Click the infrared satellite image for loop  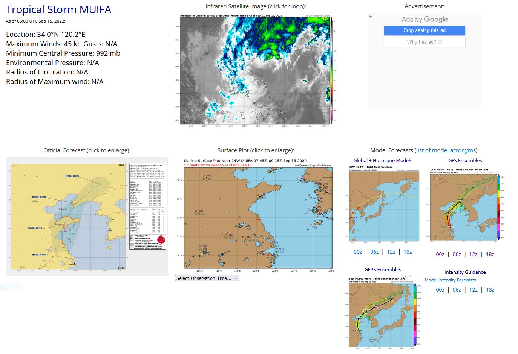(x=255, y=70)
